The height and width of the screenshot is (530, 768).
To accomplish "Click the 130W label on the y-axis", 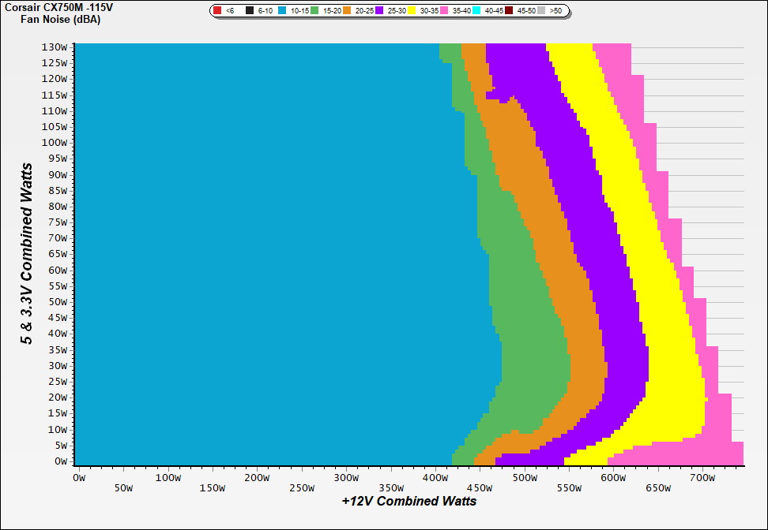I will (x=54, y=47).
